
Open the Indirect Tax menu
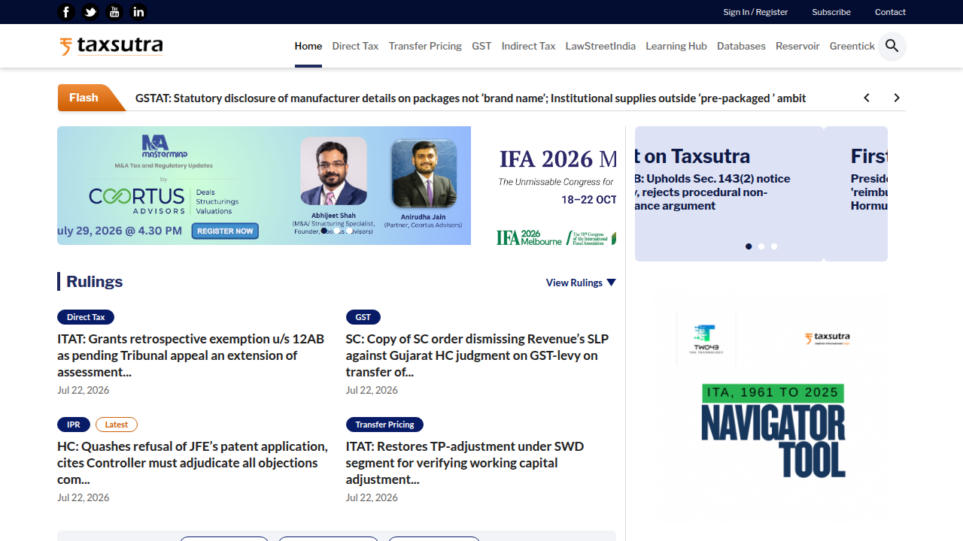tap(528, 46)
